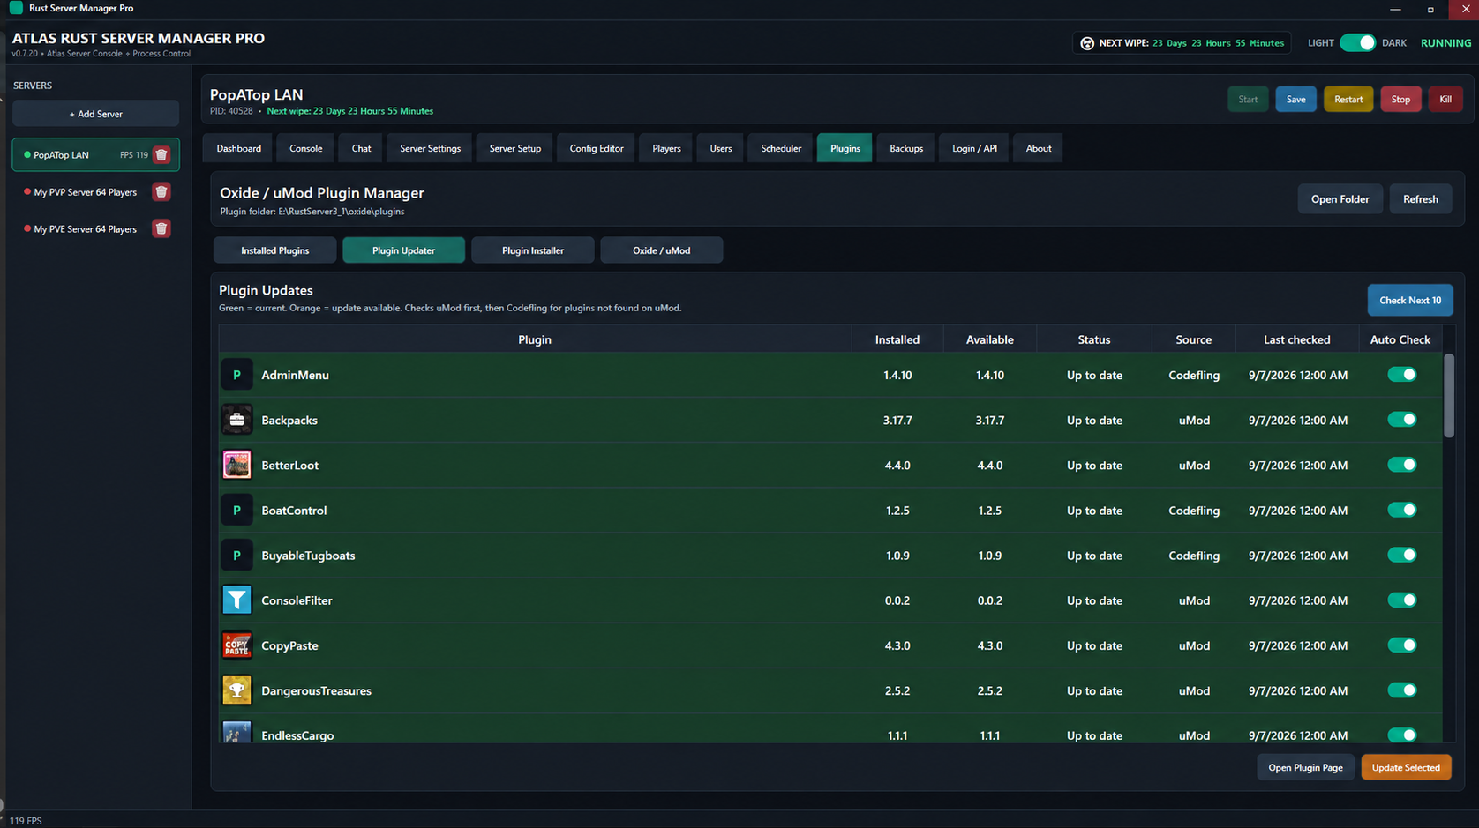
Task: Click the Open Folder button
Action: coord(1340,199)
